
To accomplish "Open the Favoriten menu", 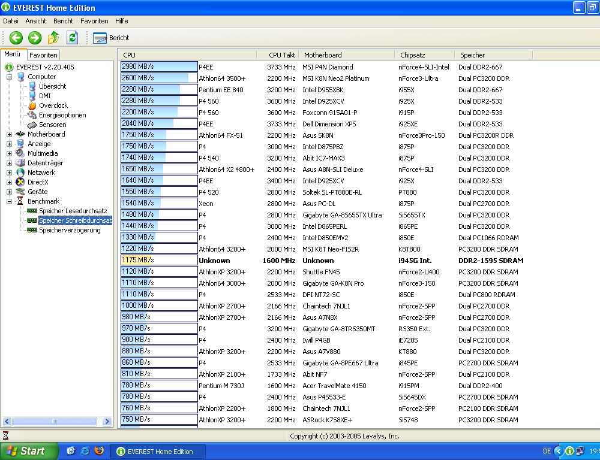I will click(x=94, y=21).
